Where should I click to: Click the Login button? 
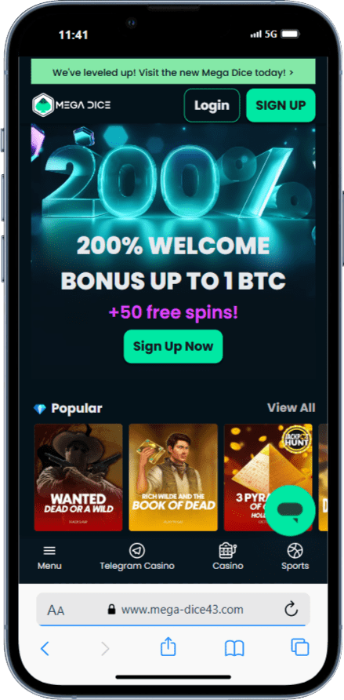pyautogui.click(x=212, y=105)
